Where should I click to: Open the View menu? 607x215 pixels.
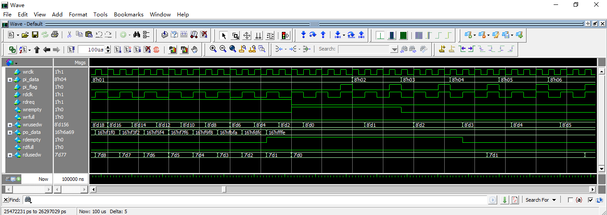(40, 14)
